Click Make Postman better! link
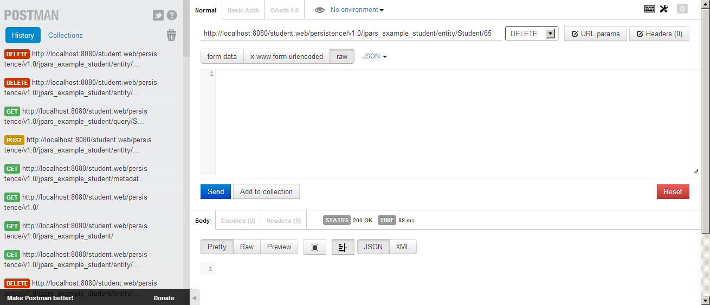The image size is (710, 305). pyautogui.click(x=40, y=298)
